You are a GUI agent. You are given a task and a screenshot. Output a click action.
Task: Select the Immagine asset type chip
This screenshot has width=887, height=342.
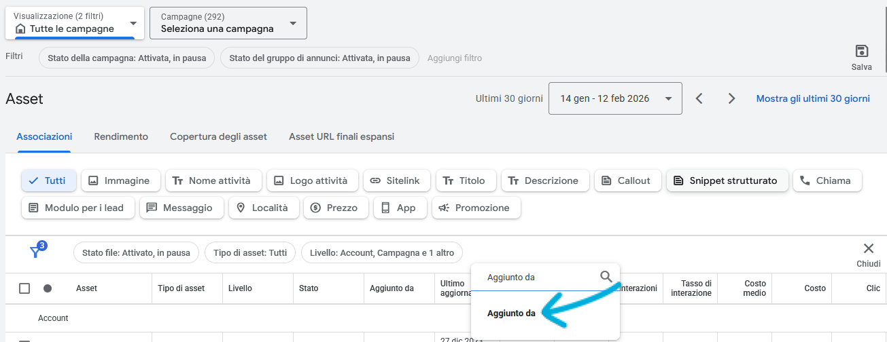(120, 180)
